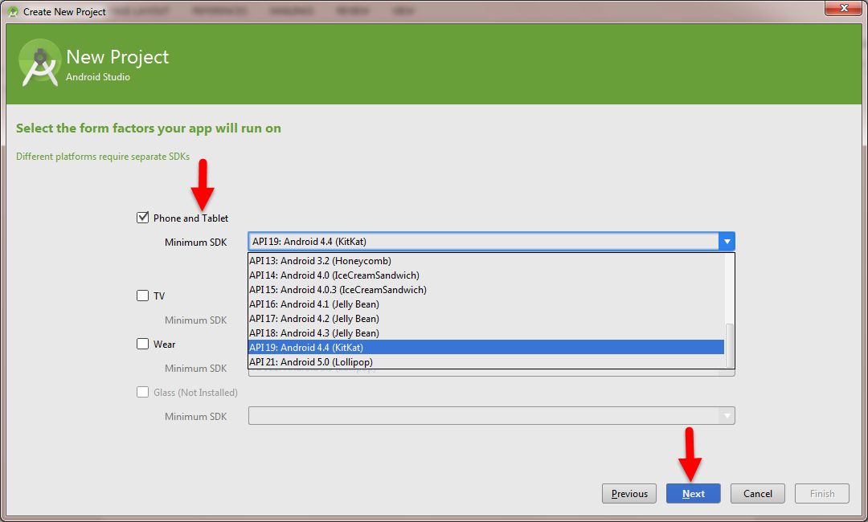Viewport: 868px width, 522px height.
Task: Uncheck the Phone and Tablet checkbox
Action: [143, 218]
